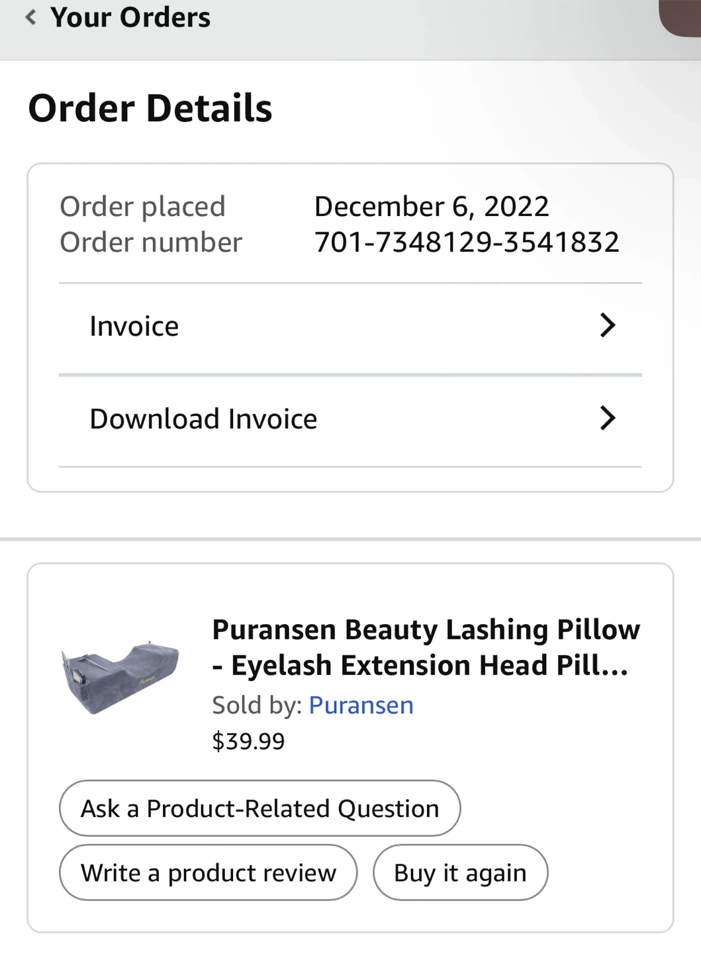This screenshot has width=701, height=954.
Task: Click the $39.99 price text
Action: [248, 741]
